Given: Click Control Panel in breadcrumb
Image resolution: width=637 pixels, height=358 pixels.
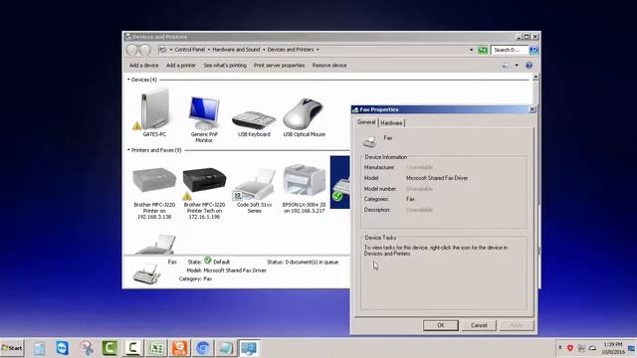Looking at the screenshot, I should pos(190,50).
